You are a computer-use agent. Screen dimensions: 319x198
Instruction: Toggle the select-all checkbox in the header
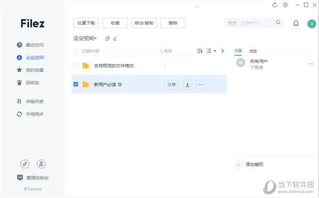75,51
